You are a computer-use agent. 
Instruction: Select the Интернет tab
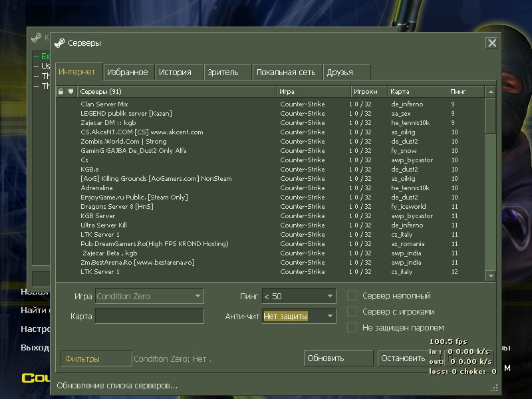[x=78, y=72]
